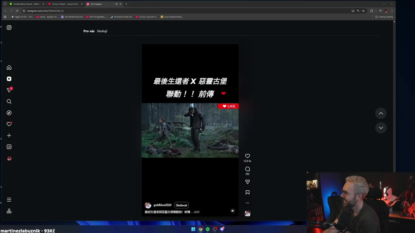Open a new browser tab
Screen dimensions: 415x233
[126, 4]
